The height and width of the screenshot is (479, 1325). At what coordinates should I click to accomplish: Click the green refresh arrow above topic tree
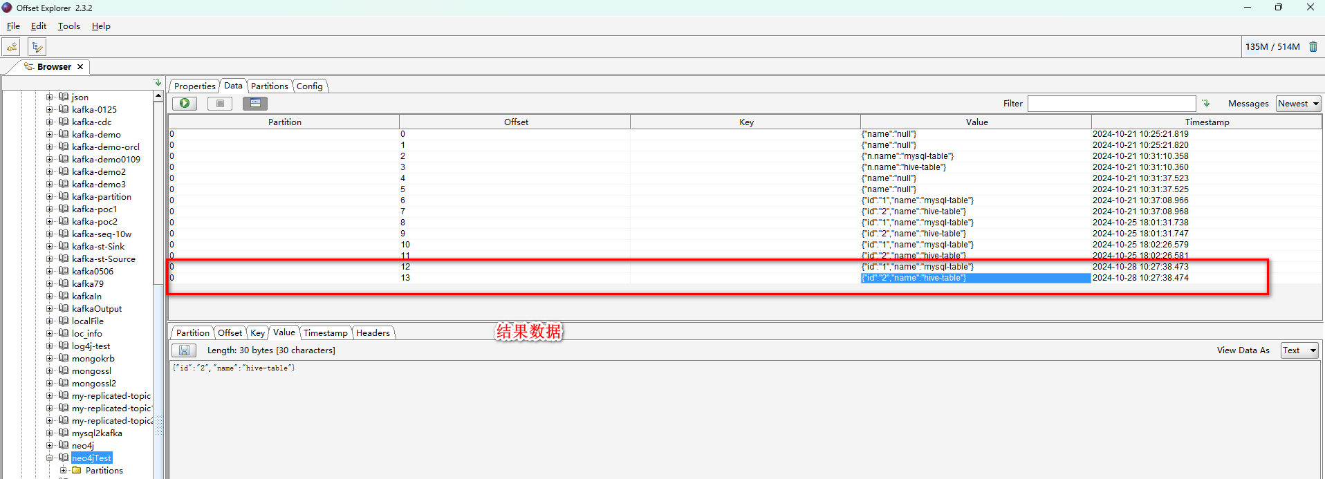tap(158, 82)
